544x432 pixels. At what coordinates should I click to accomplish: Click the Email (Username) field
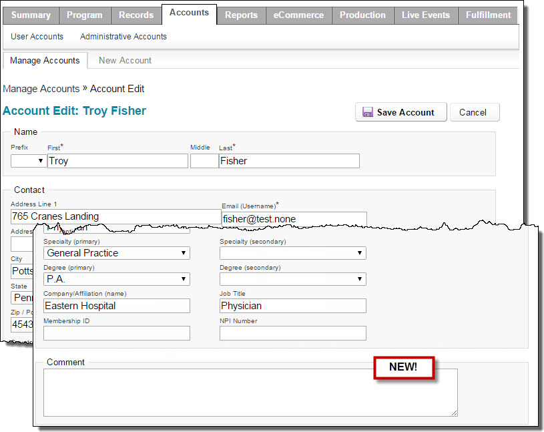[x=294, y=219]
